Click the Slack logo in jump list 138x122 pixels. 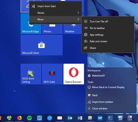(89, 95)
